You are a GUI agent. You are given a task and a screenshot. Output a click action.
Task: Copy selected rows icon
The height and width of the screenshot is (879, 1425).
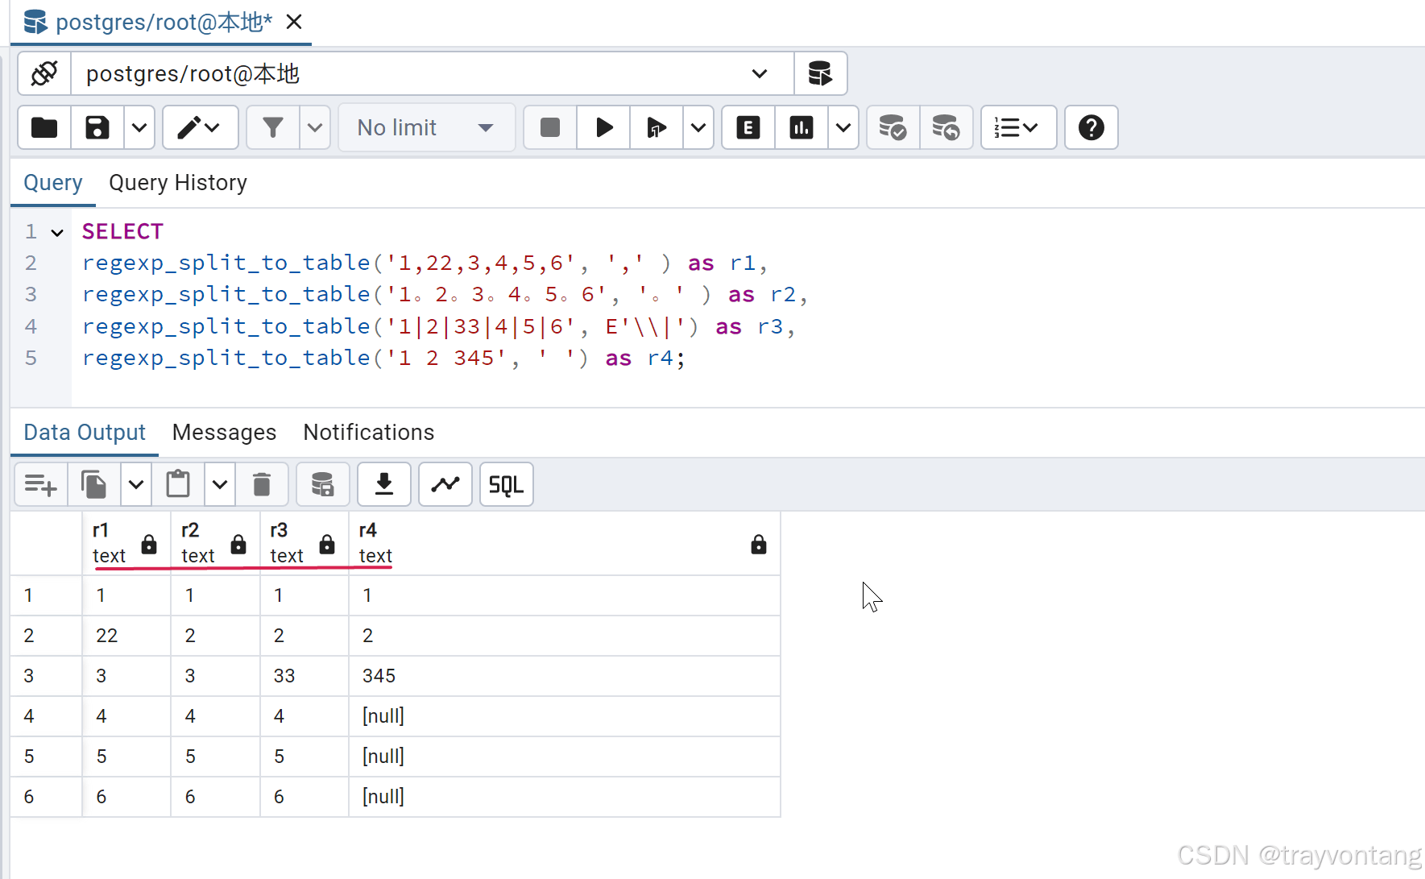coord(94,484)
